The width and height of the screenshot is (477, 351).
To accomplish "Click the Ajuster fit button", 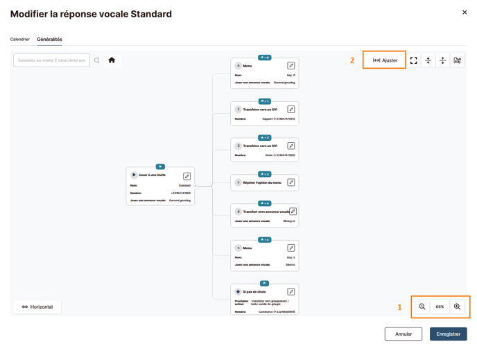I will (385, 60).
